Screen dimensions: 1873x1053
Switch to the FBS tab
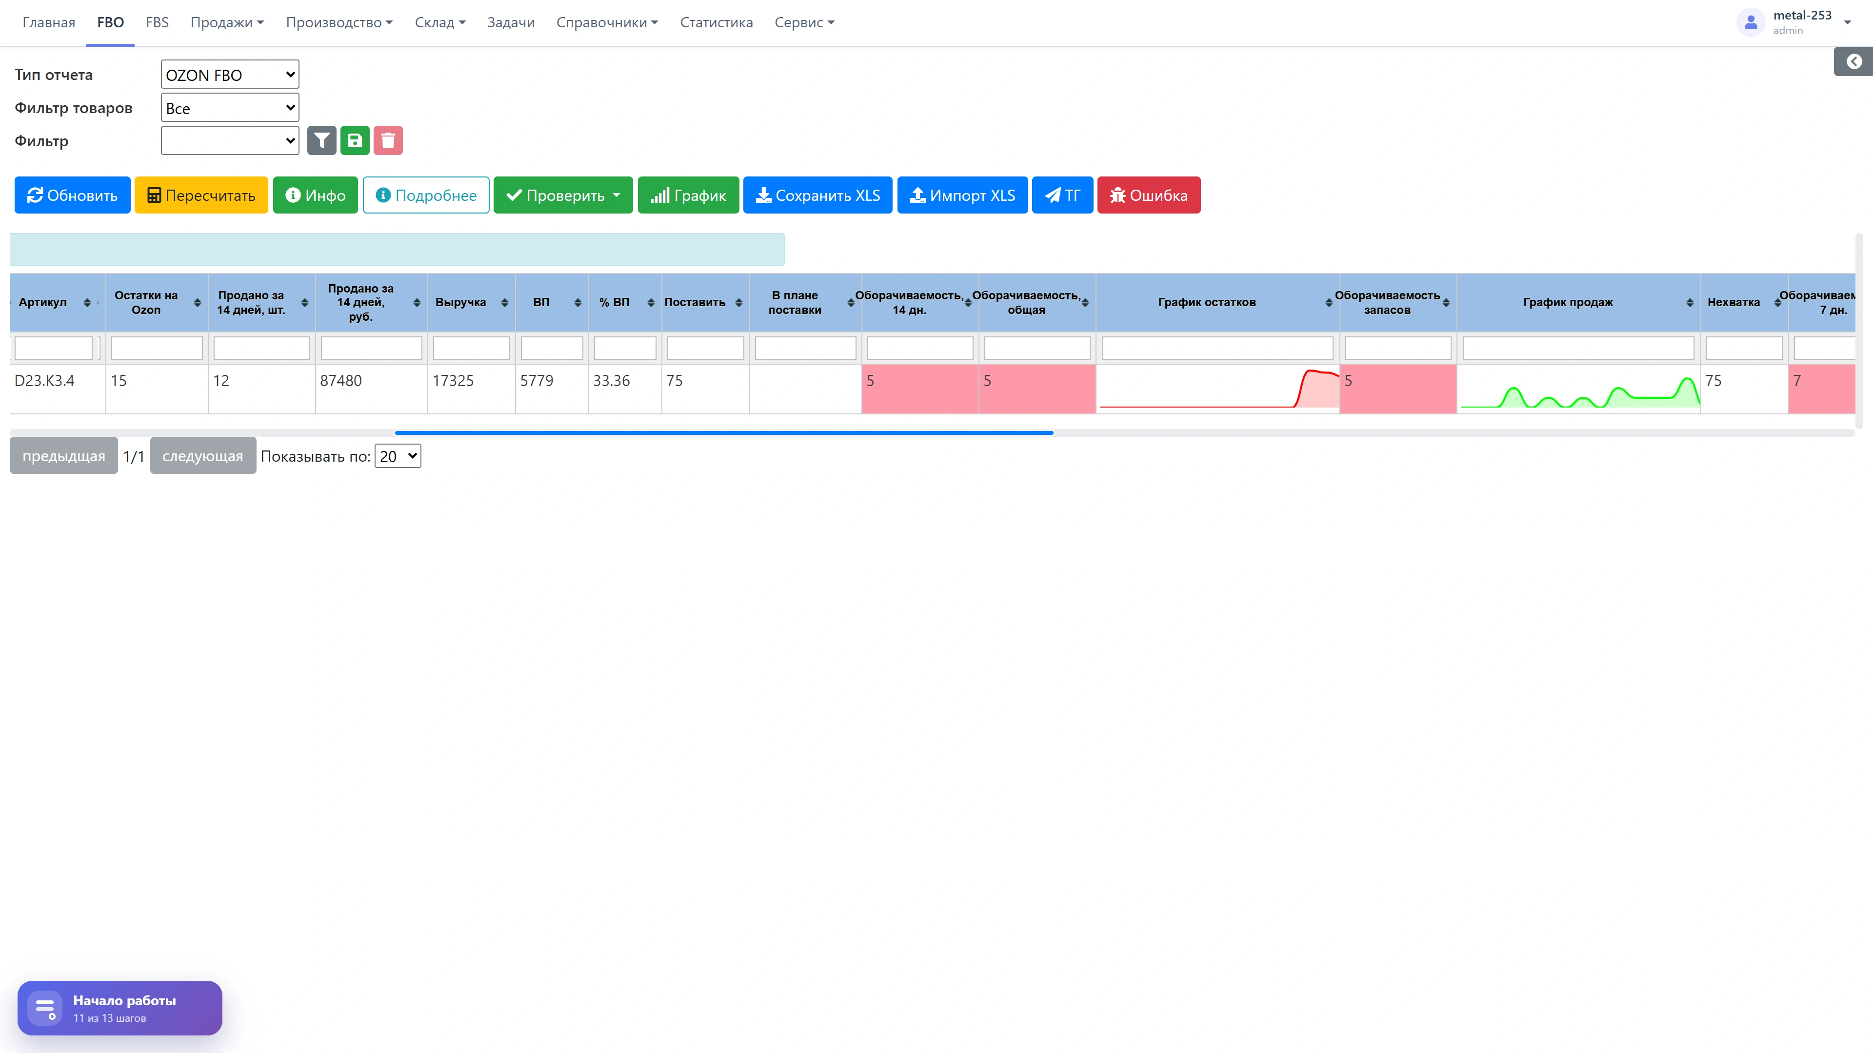point(157,22)
